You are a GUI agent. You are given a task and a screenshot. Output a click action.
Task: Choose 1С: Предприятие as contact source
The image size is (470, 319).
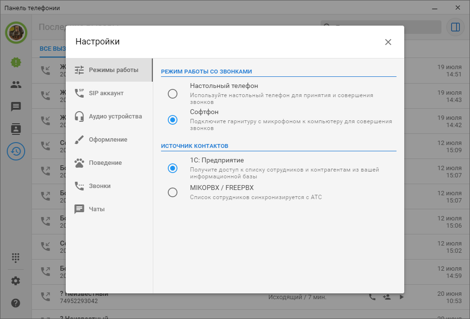(173, 168)
